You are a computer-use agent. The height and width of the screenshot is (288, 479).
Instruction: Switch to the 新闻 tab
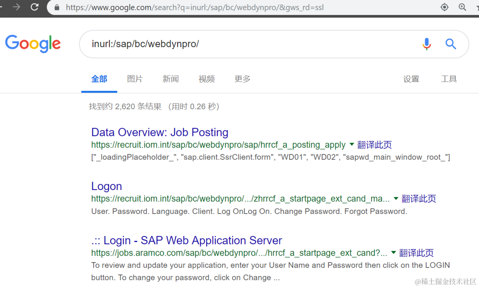pyautogui.click(x=171, y=79)
